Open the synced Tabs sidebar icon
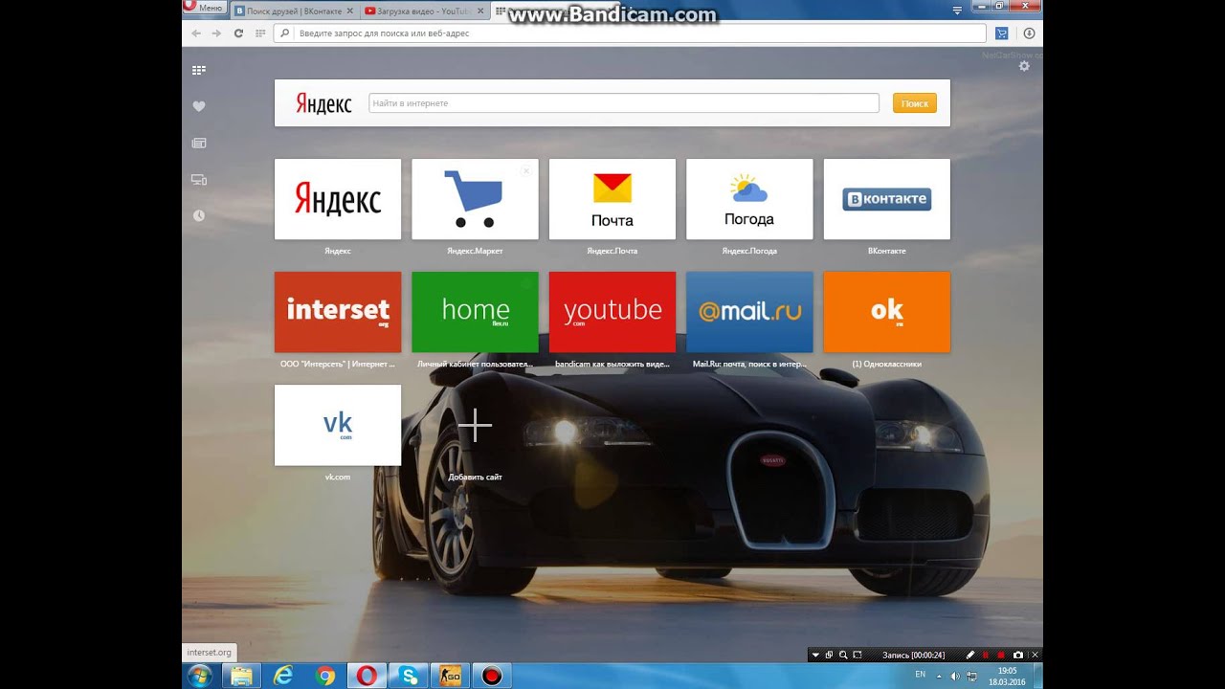 click(x=199, y=179)
